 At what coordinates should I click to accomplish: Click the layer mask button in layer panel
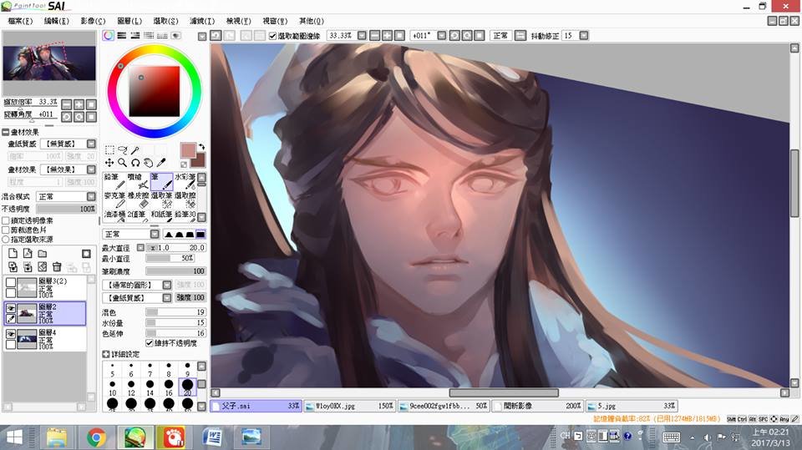(86, 254)
